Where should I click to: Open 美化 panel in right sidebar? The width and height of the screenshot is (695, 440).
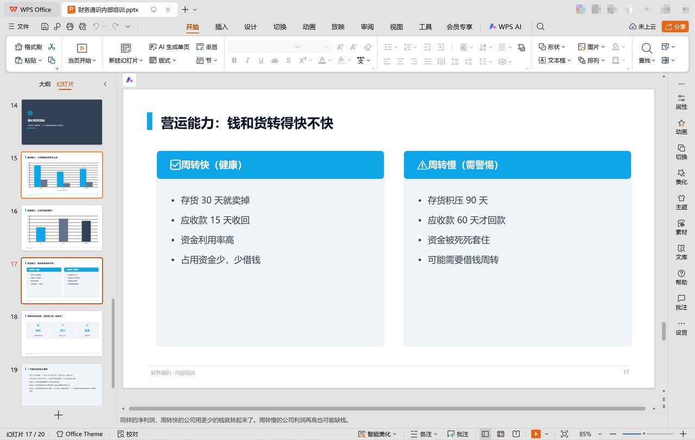click(681, 177)
